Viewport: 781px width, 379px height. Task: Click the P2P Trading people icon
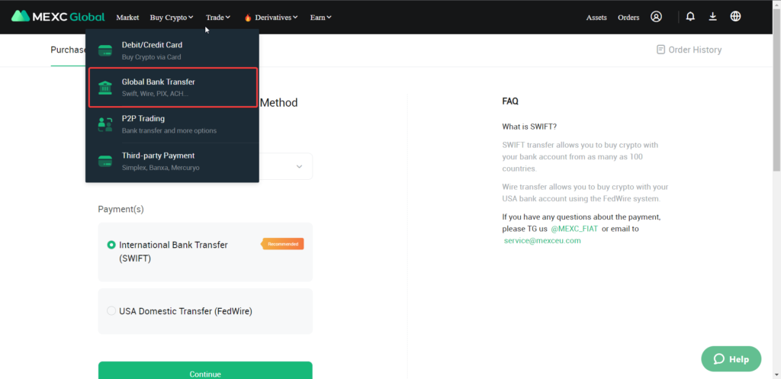pyautogui.click(x=105, y=124)
